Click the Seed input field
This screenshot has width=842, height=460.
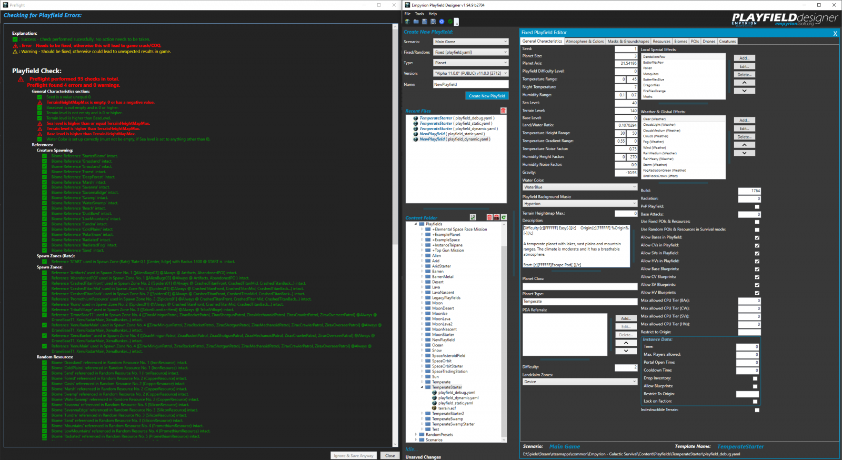[626, 49]
